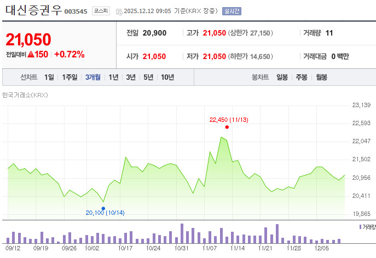Click the 09/12 date axis label

(13, 248)
